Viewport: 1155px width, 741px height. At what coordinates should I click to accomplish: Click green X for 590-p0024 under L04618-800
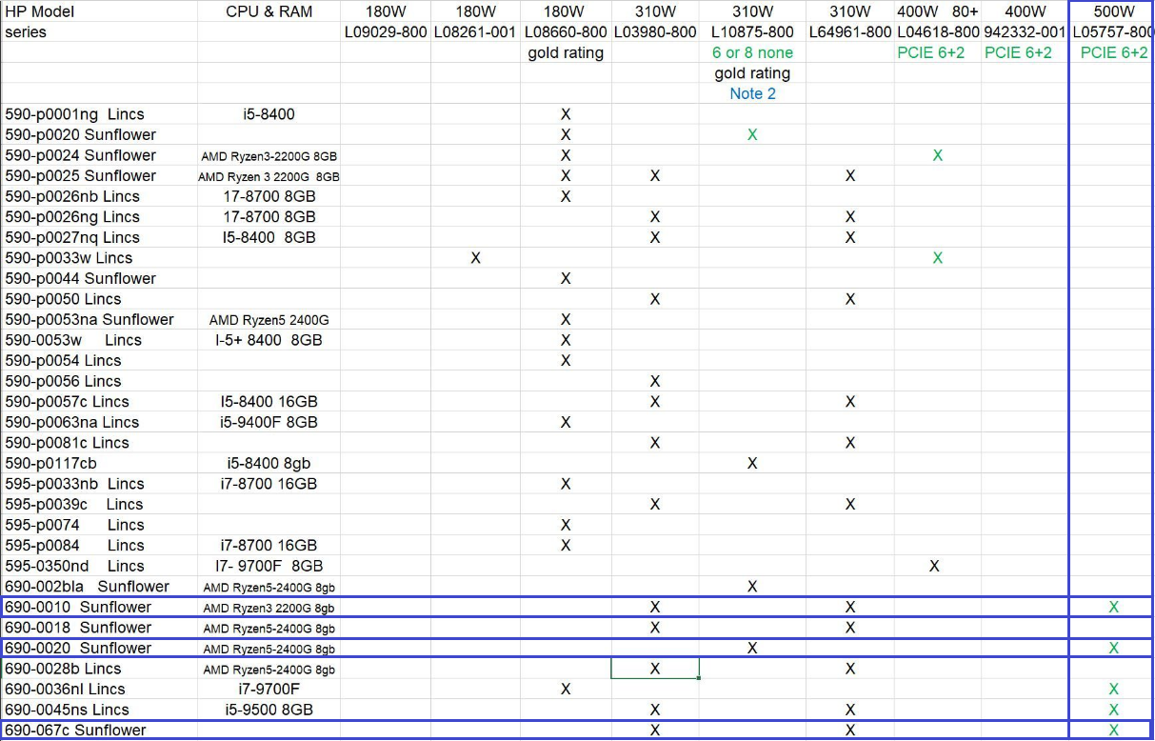click(x=937, y=154)
